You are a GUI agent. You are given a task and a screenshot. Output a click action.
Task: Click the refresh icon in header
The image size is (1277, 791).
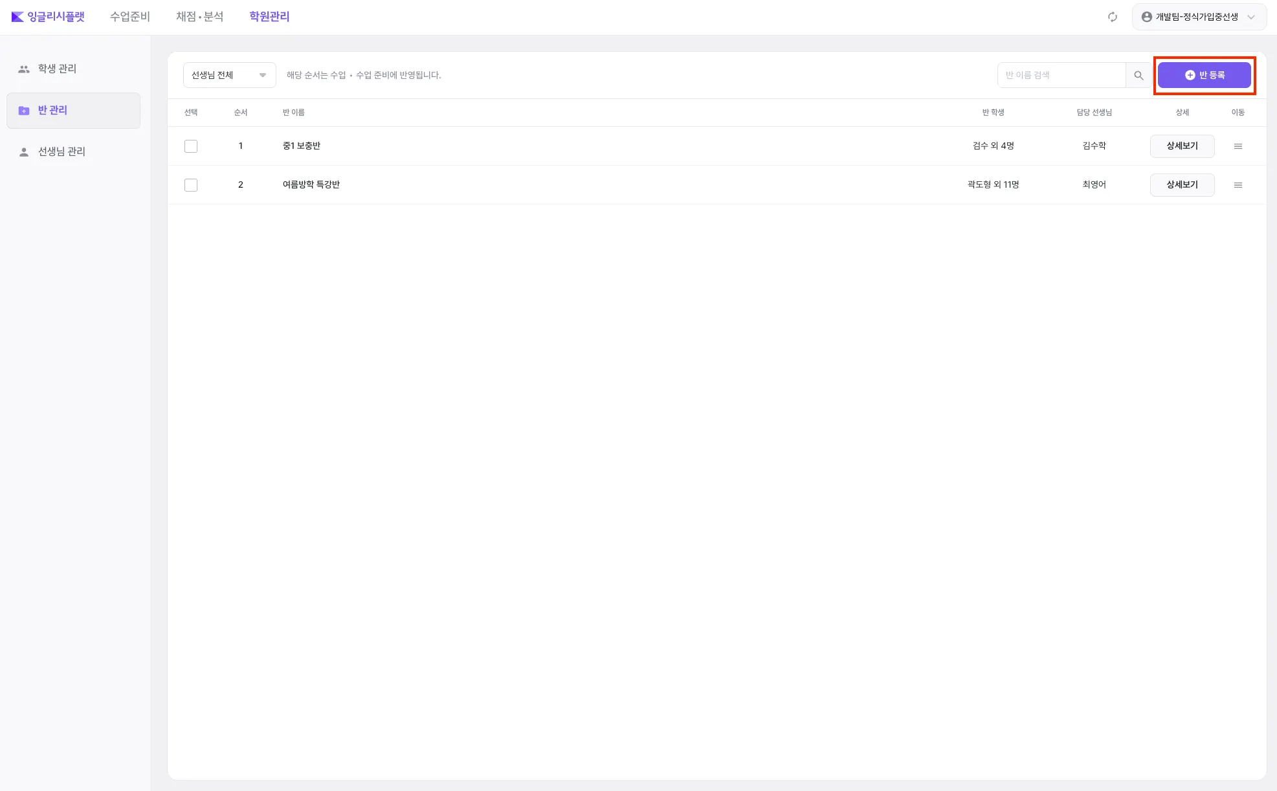click(1112, 17)
